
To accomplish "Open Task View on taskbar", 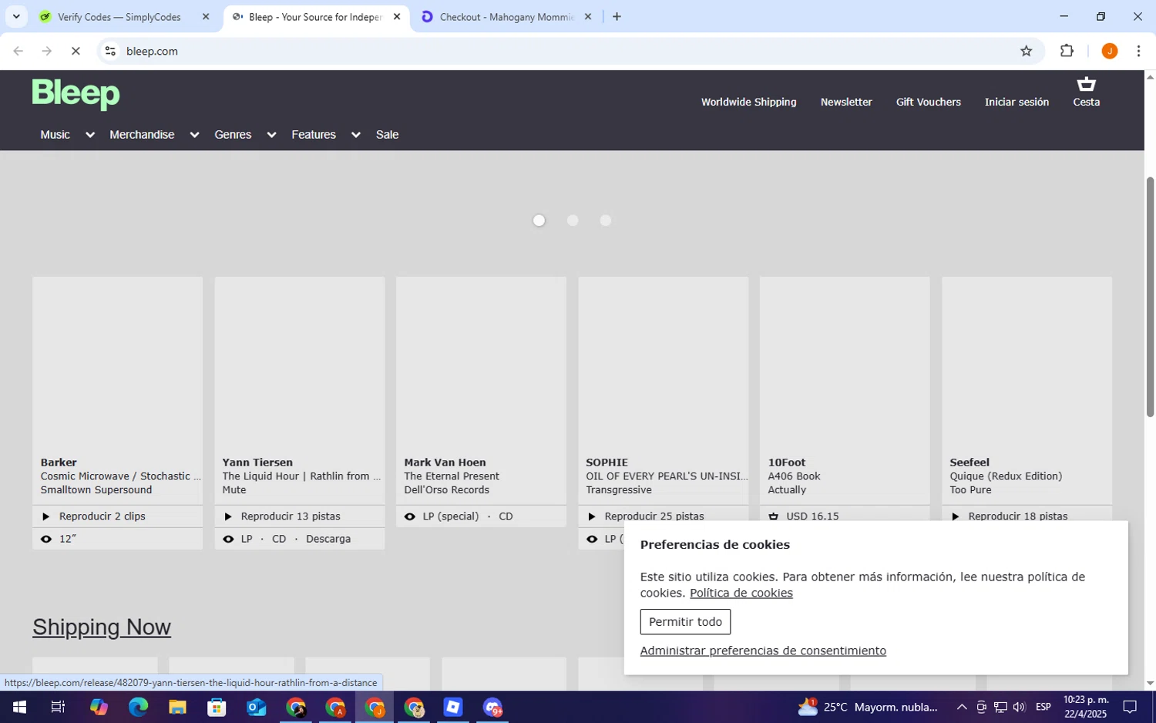I will 58,707.
